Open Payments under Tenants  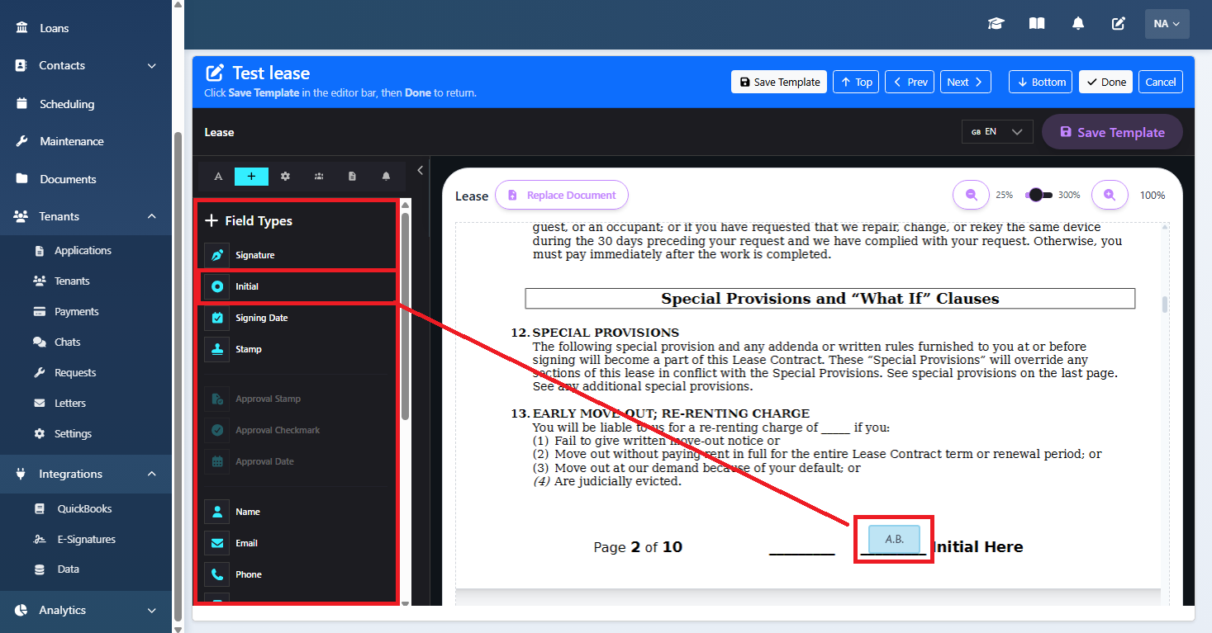click(x=86, y=311)
